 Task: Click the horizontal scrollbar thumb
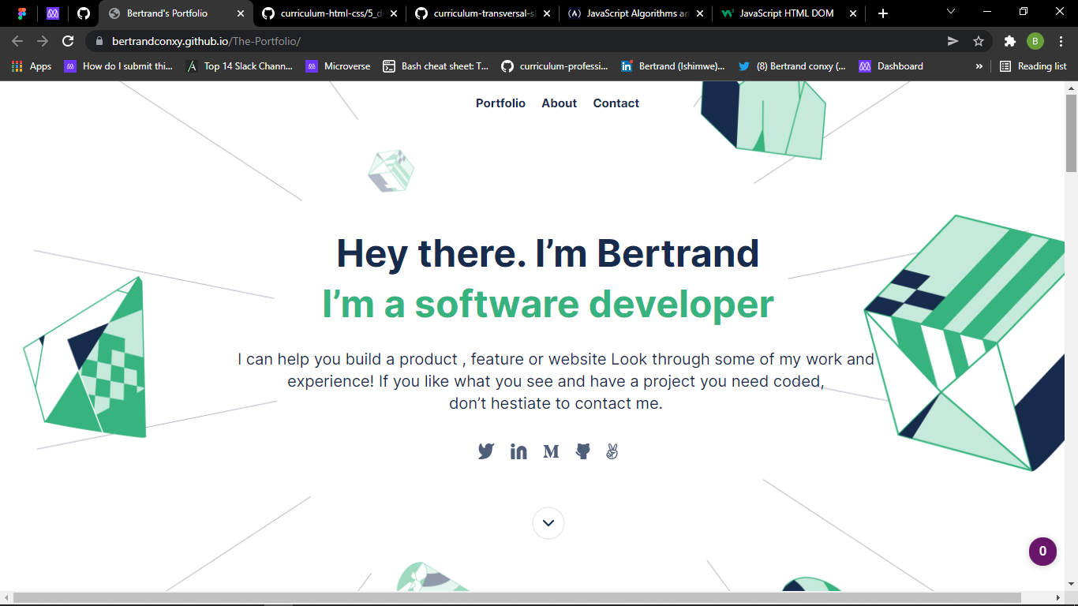click(517, 598)
